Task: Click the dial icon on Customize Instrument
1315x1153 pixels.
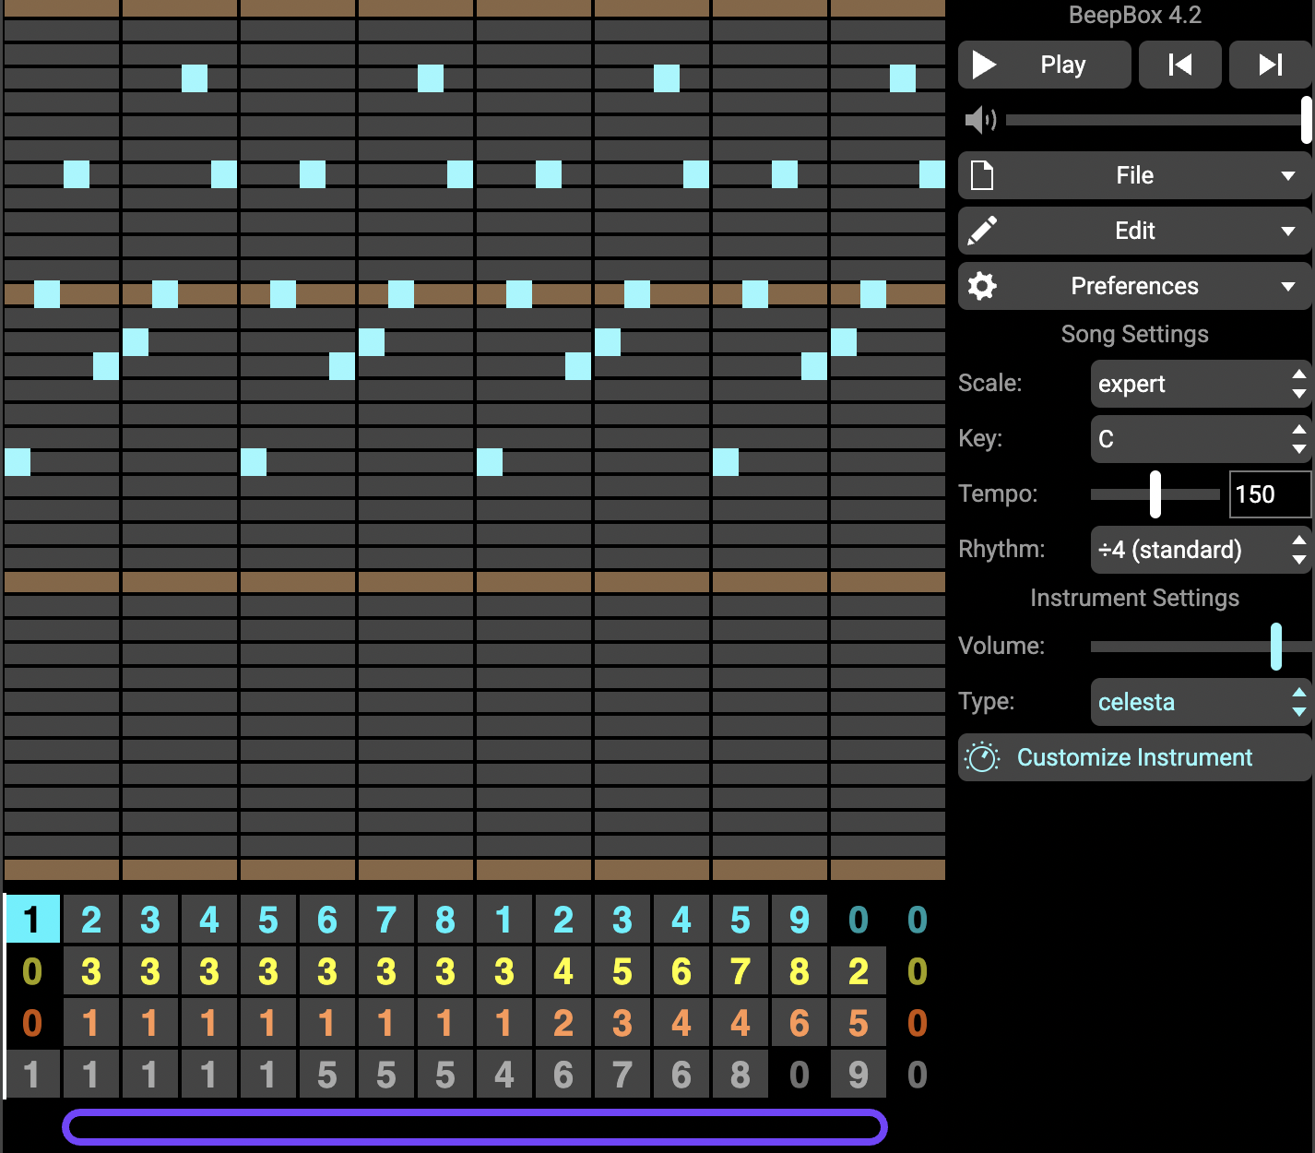Action: point(982,757)
